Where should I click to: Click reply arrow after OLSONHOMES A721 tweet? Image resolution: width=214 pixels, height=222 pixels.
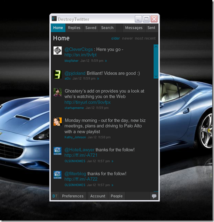112,161
